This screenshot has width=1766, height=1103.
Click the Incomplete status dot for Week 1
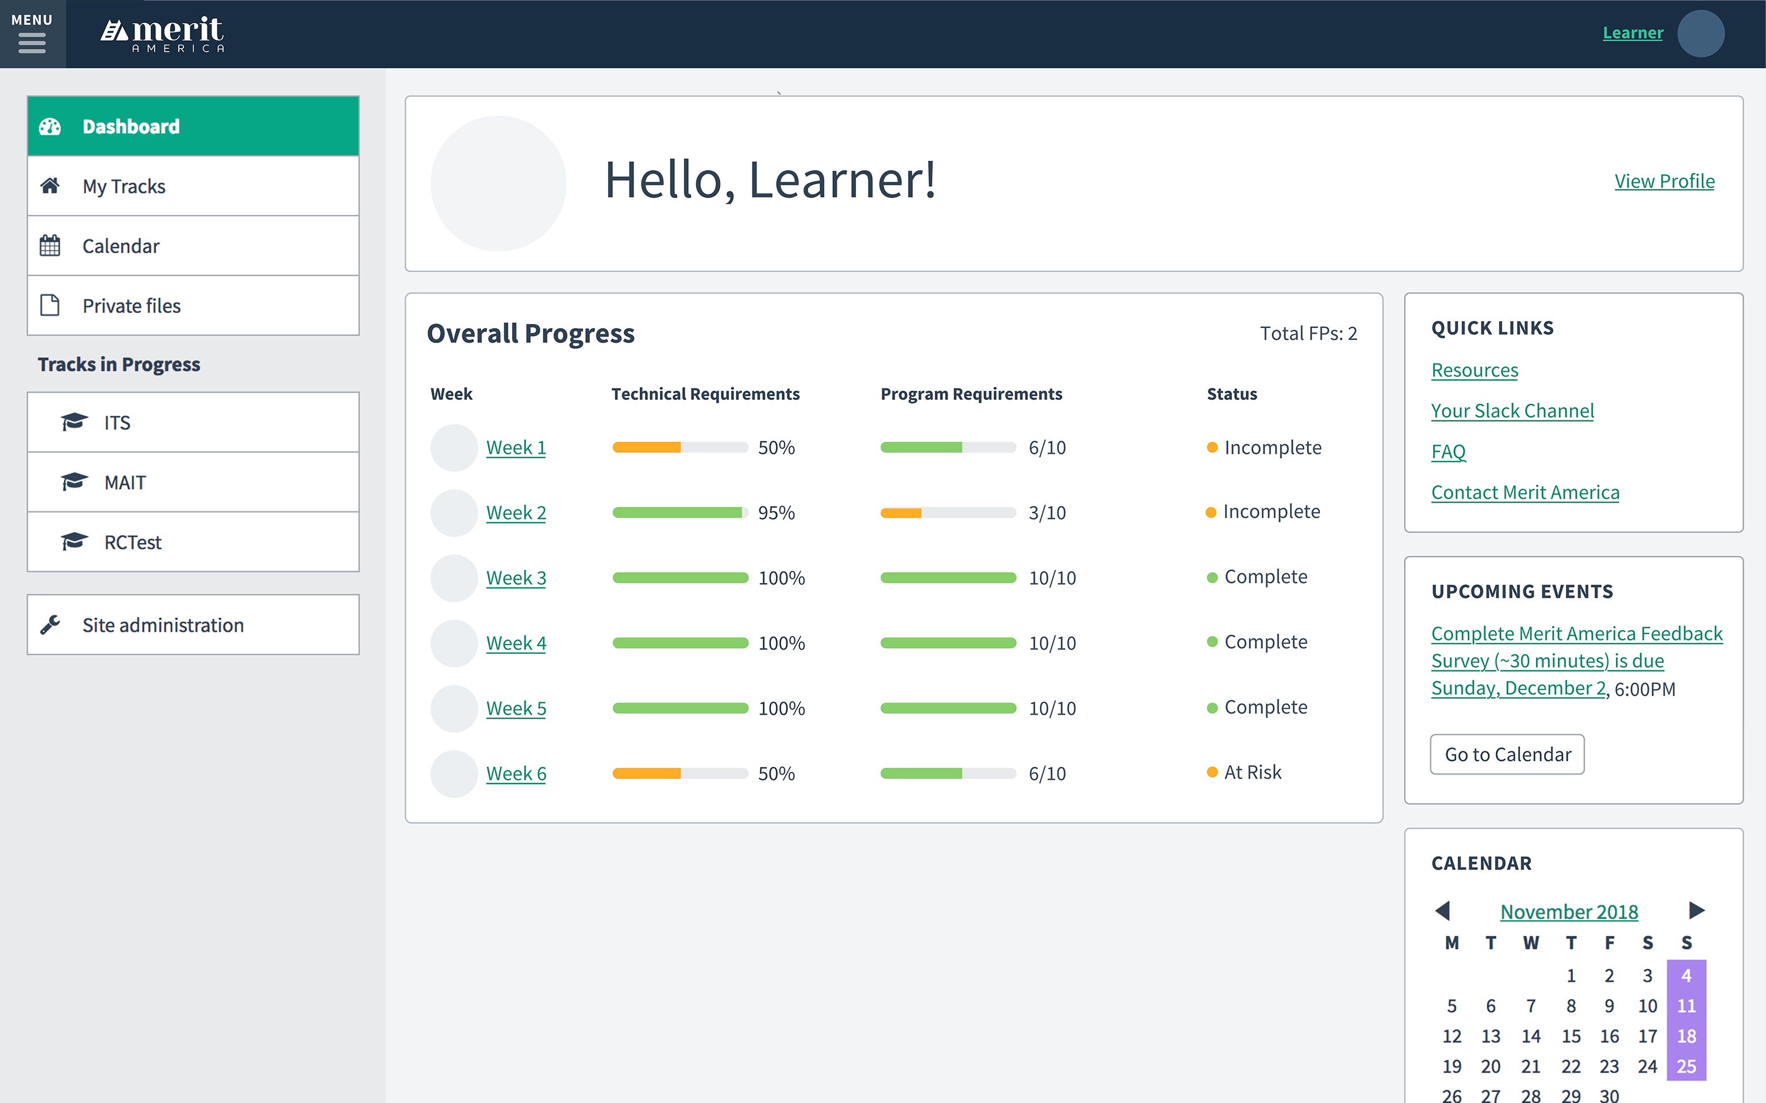tap(1211, 446)
